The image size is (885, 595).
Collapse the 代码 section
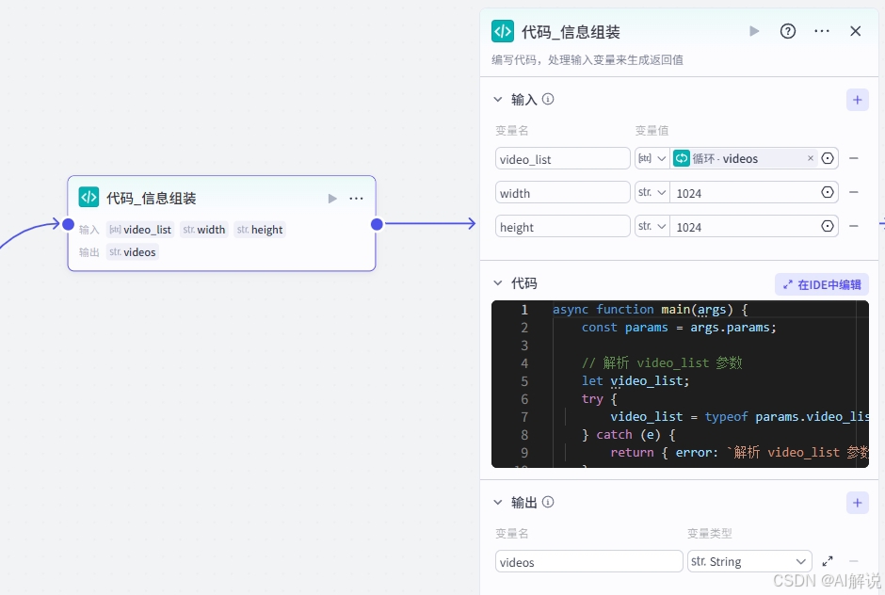(x=498, y=282)
